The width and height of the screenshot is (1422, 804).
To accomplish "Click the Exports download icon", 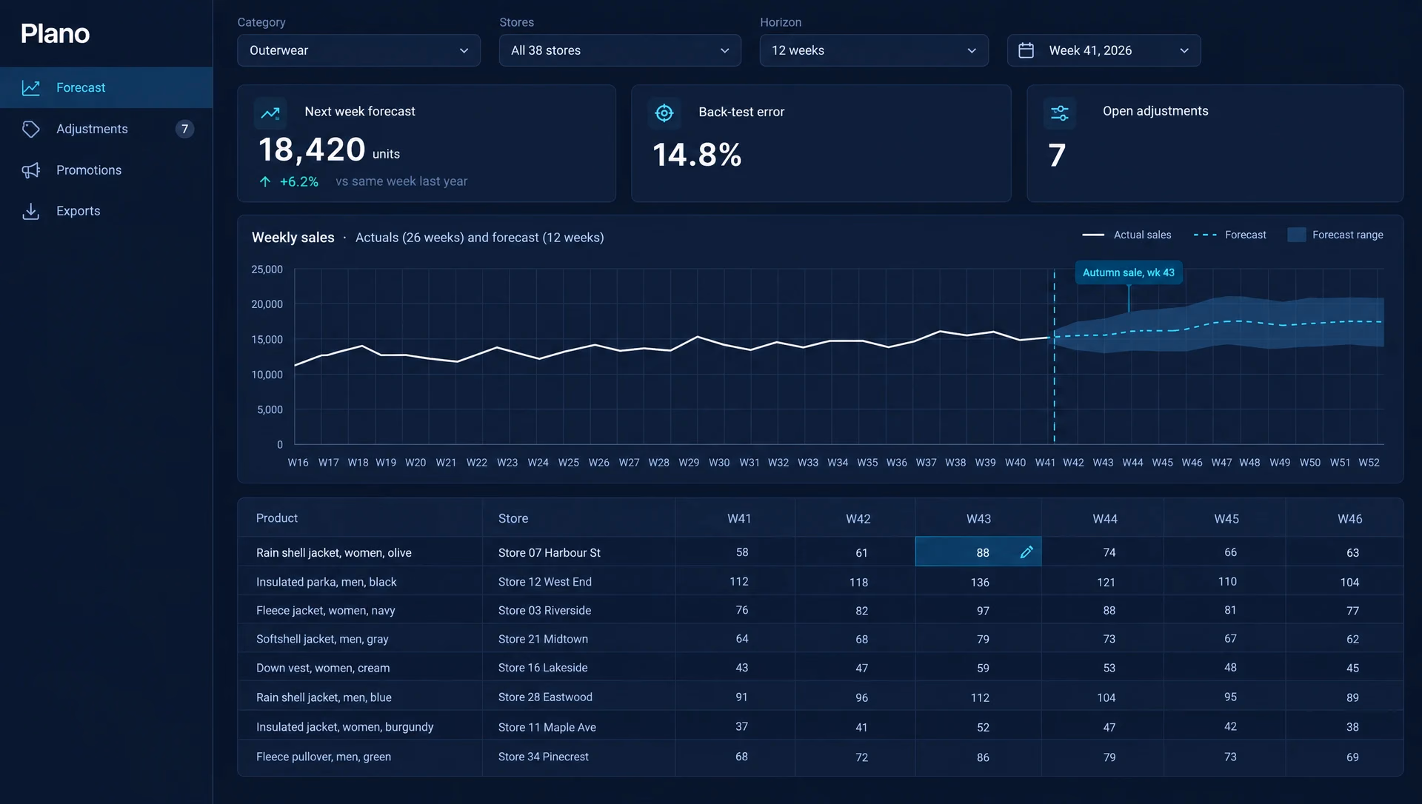I will 30,211.
